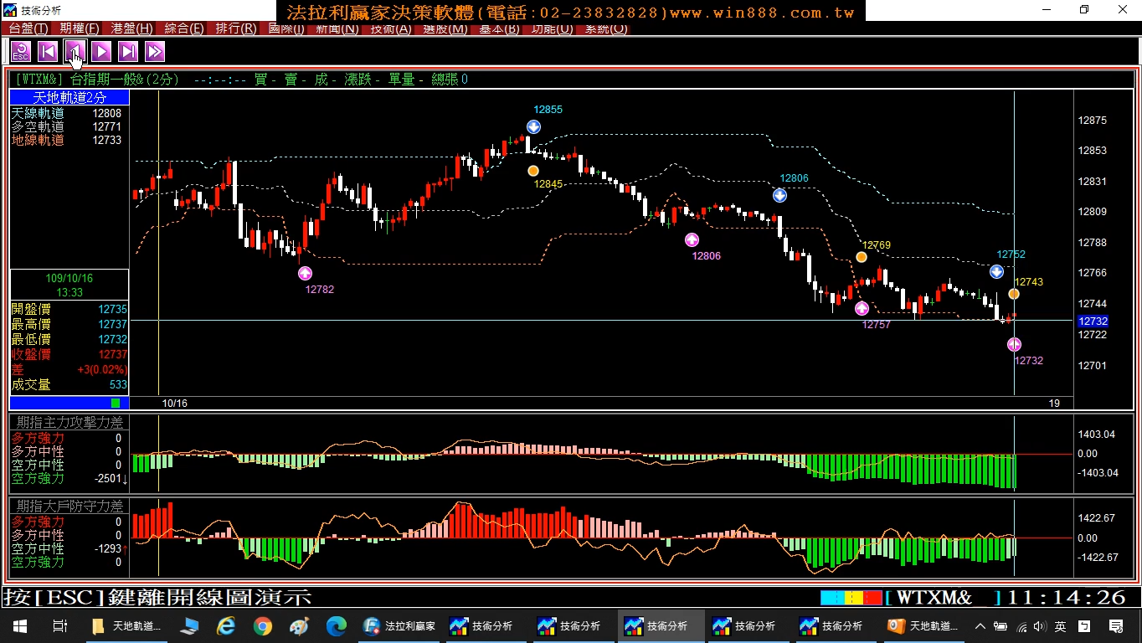Image resolution: width=1142 pixels, height=643 pixels.
Task: Click the blue sell signal marker at 12855
Action: (x=533, y=127)
